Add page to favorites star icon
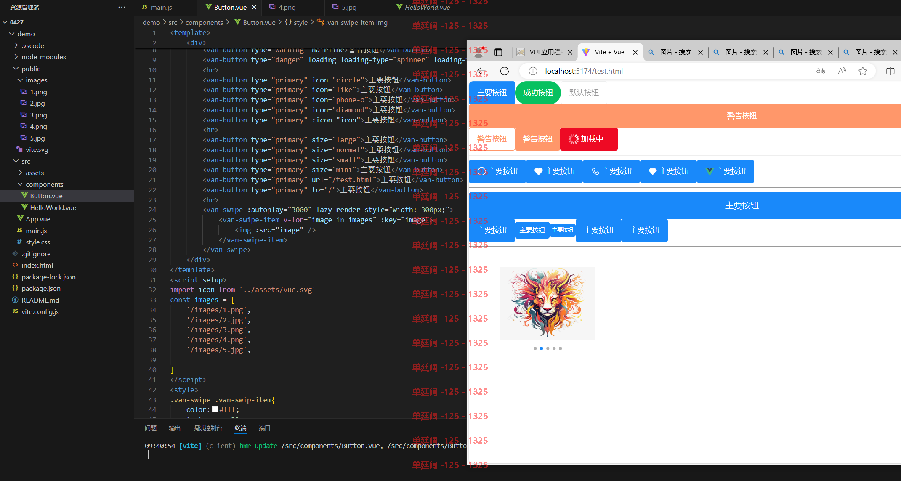The image size is (901, 481). point(863,71)
